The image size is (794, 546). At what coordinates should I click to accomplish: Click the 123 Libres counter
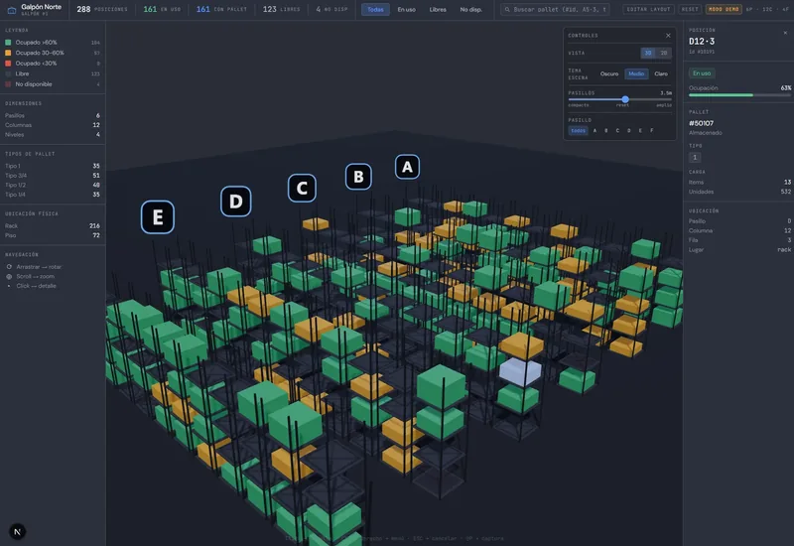[281, 9]
